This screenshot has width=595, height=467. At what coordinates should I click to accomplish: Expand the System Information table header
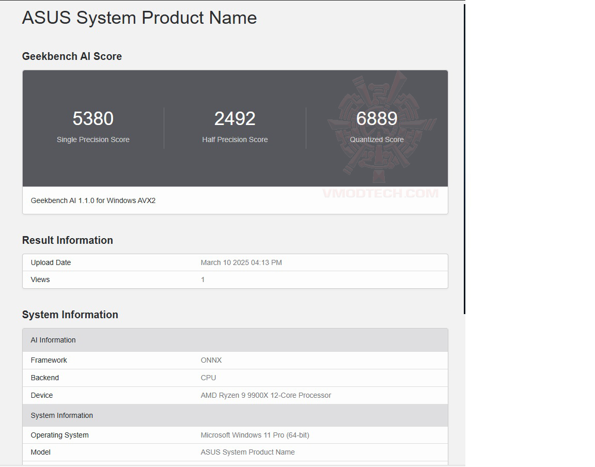(x=61, y=415)
